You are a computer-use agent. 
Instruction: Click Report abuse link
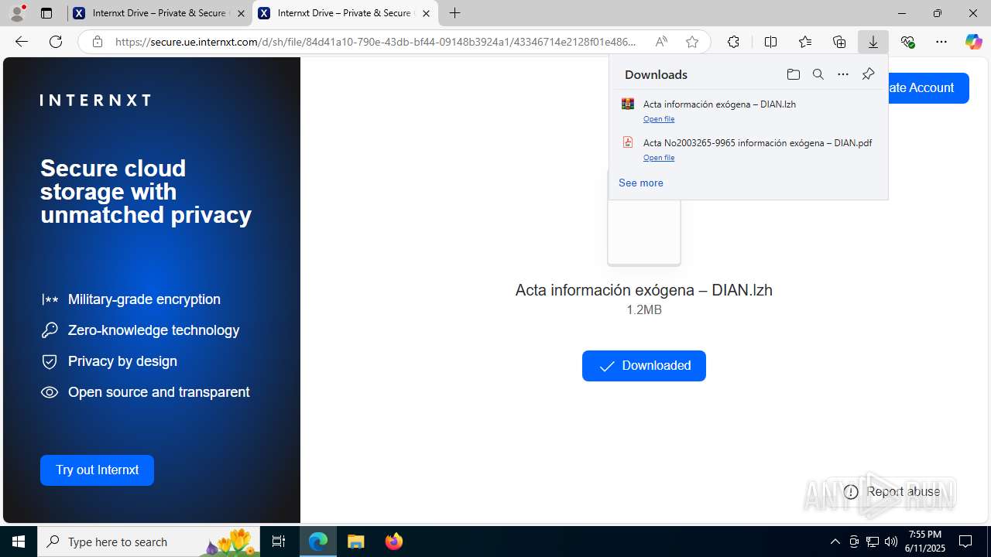pos(892,491)
